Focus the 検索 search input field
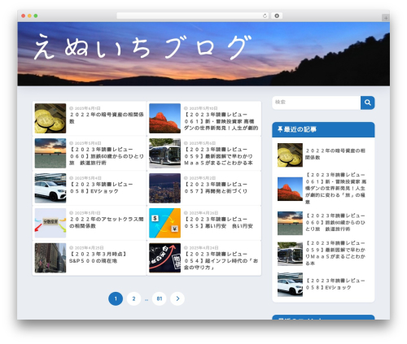407x344 pixels. [317, 102]
